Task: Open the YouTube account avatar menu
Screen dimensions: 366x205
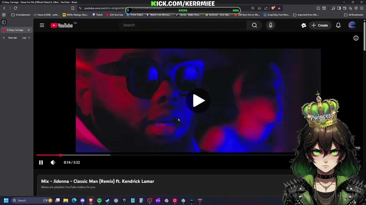Action: [352, 25]
